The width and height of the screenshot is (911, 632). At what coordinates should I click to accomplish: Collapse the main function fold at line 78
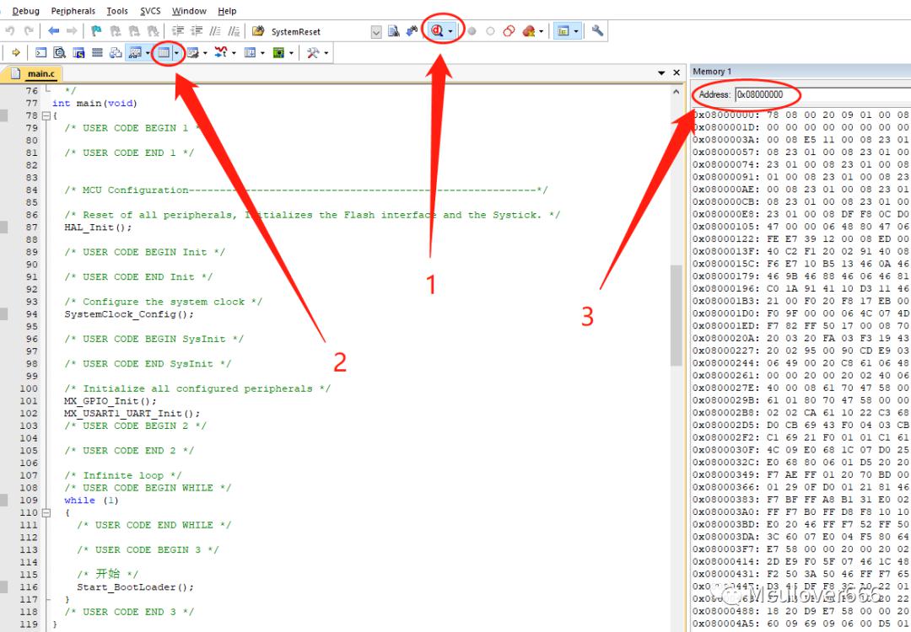coord(46,115)
